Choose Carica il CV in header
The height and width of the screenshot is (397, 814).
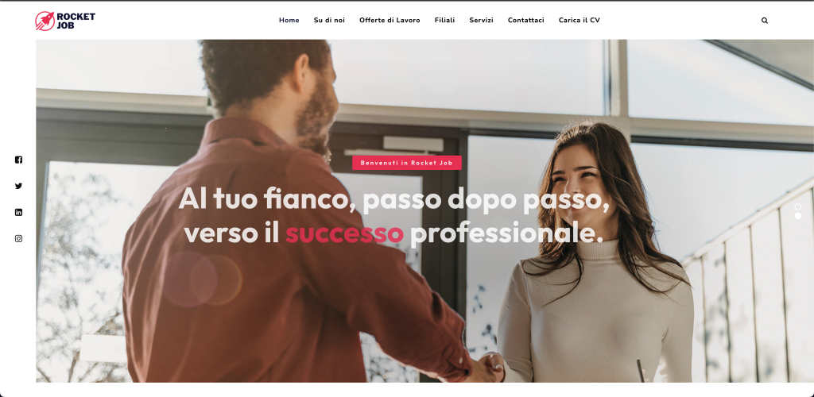coord(579,20)
